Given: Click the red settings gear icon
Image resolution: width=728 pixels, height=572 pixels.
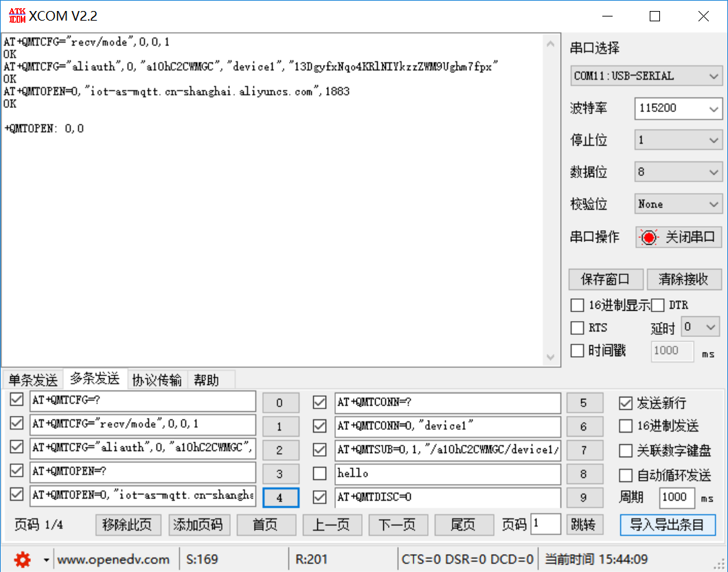Looking at the screenshot, I should 21,559.
